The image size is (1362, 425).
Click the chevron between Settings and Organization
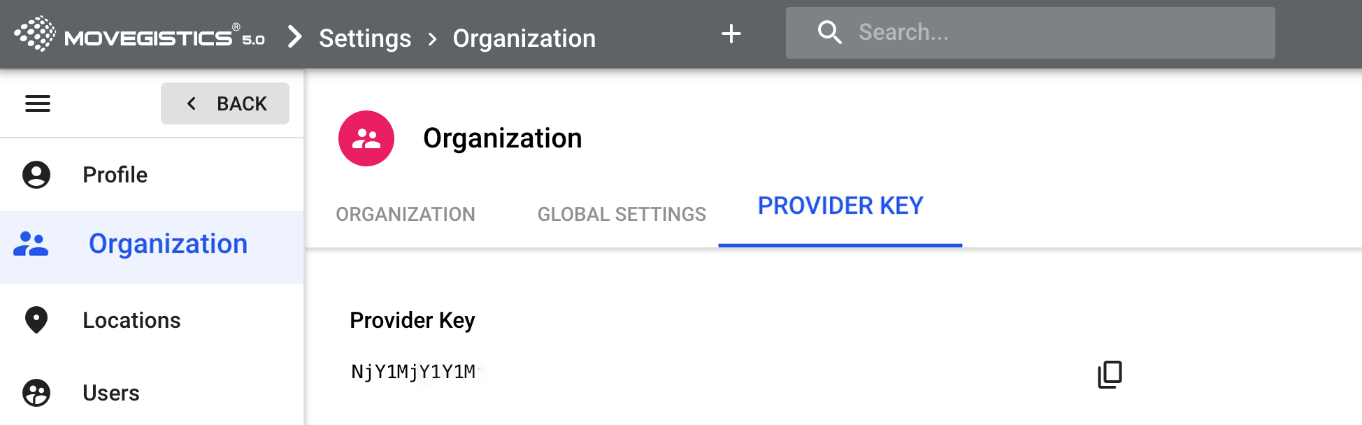(x=433, y=39)
